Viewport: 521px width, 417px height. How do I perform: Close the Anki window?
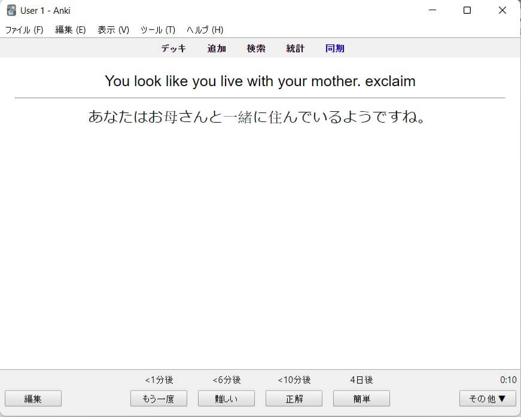point(502,10)
